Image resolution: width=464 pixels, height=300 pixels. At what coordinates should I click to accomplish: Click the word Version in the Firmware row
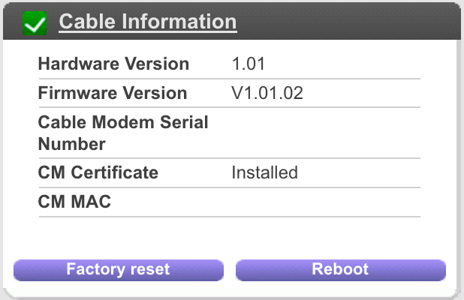coord(155,93)
